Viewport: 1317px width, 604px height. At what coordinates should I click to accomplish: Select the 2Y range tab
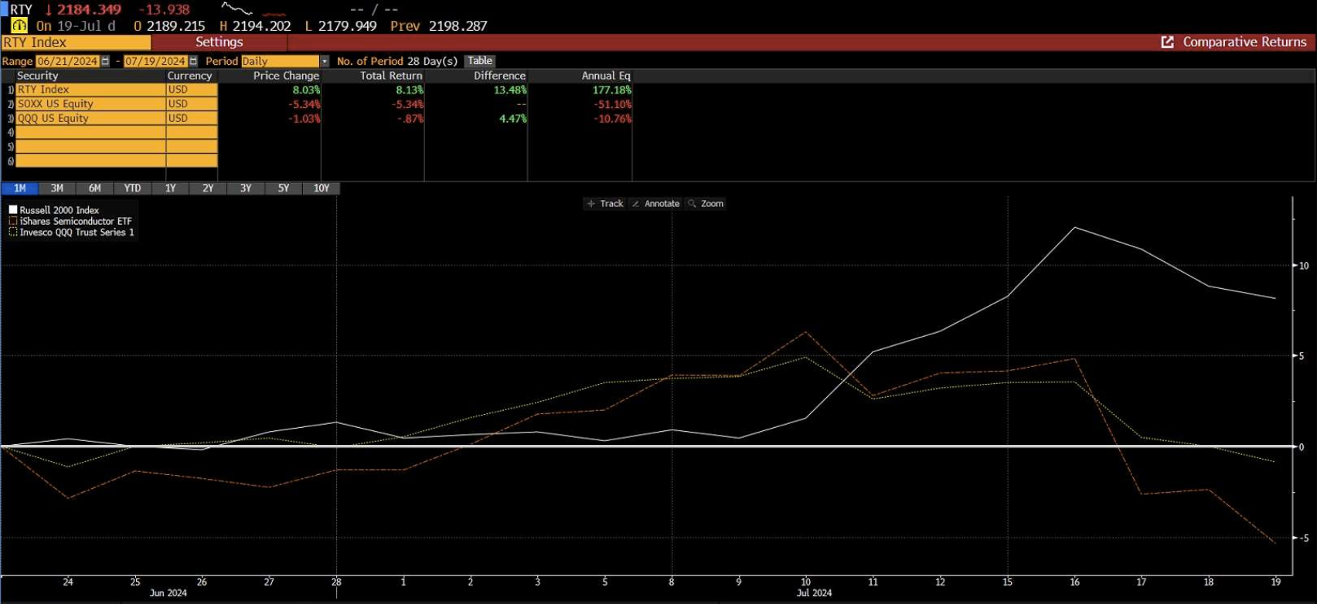[208, 188]
